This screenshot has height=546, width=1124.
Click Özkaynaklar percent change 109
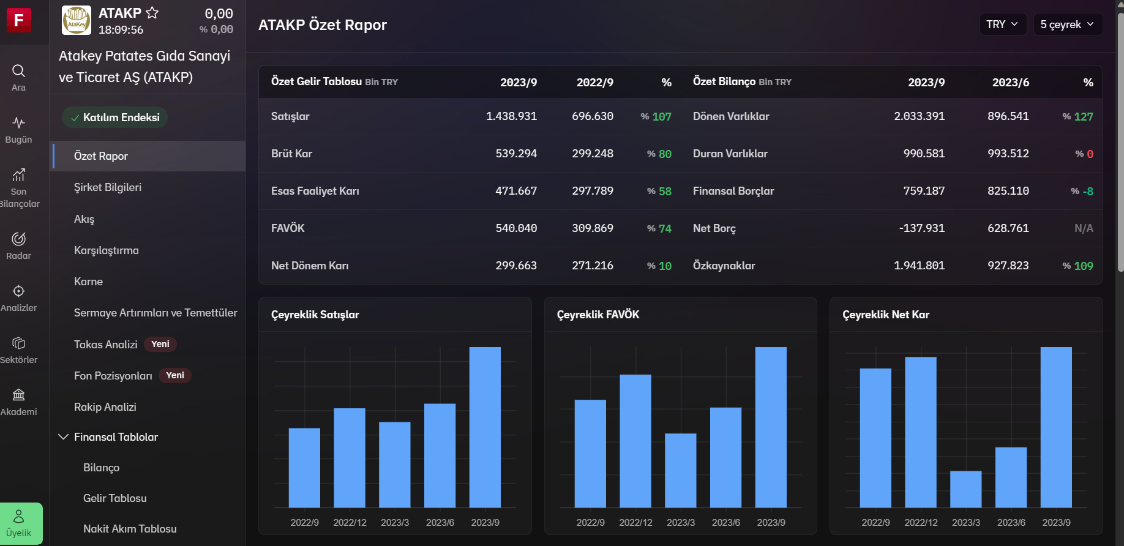coord(1084,266)
